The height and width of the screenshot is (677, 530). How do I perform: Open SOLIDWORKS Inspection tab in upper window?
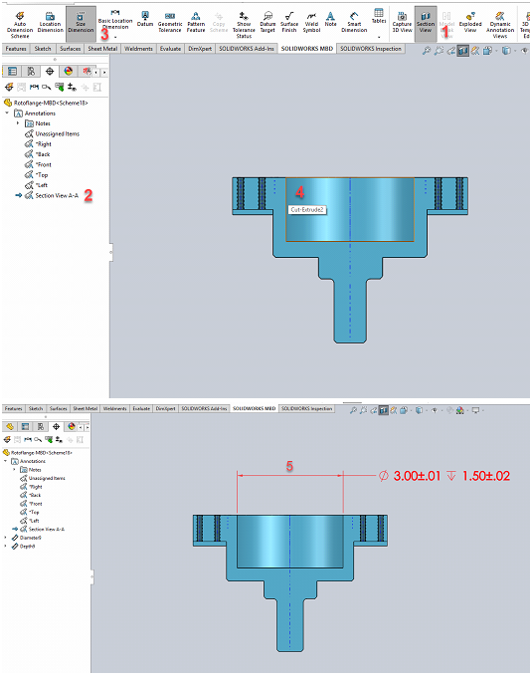point(371,49)
